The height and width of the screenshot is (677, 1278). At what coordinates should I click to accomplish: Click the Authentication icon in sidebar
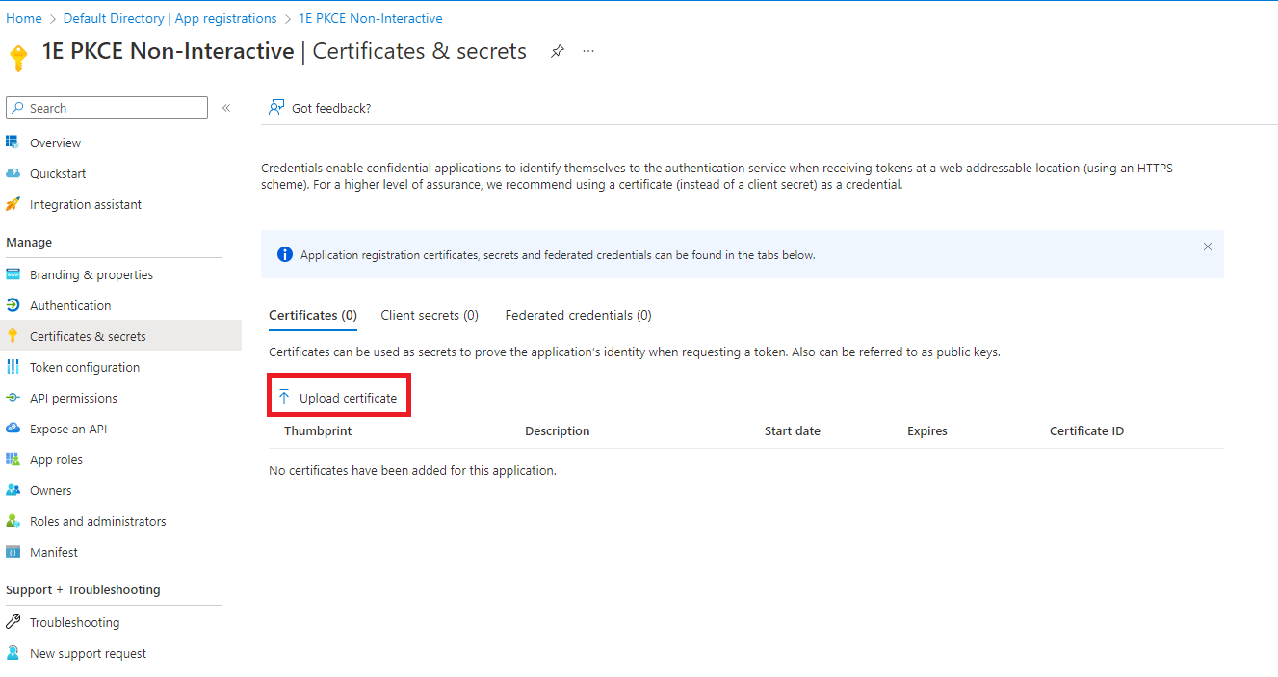tap(13, 305)
